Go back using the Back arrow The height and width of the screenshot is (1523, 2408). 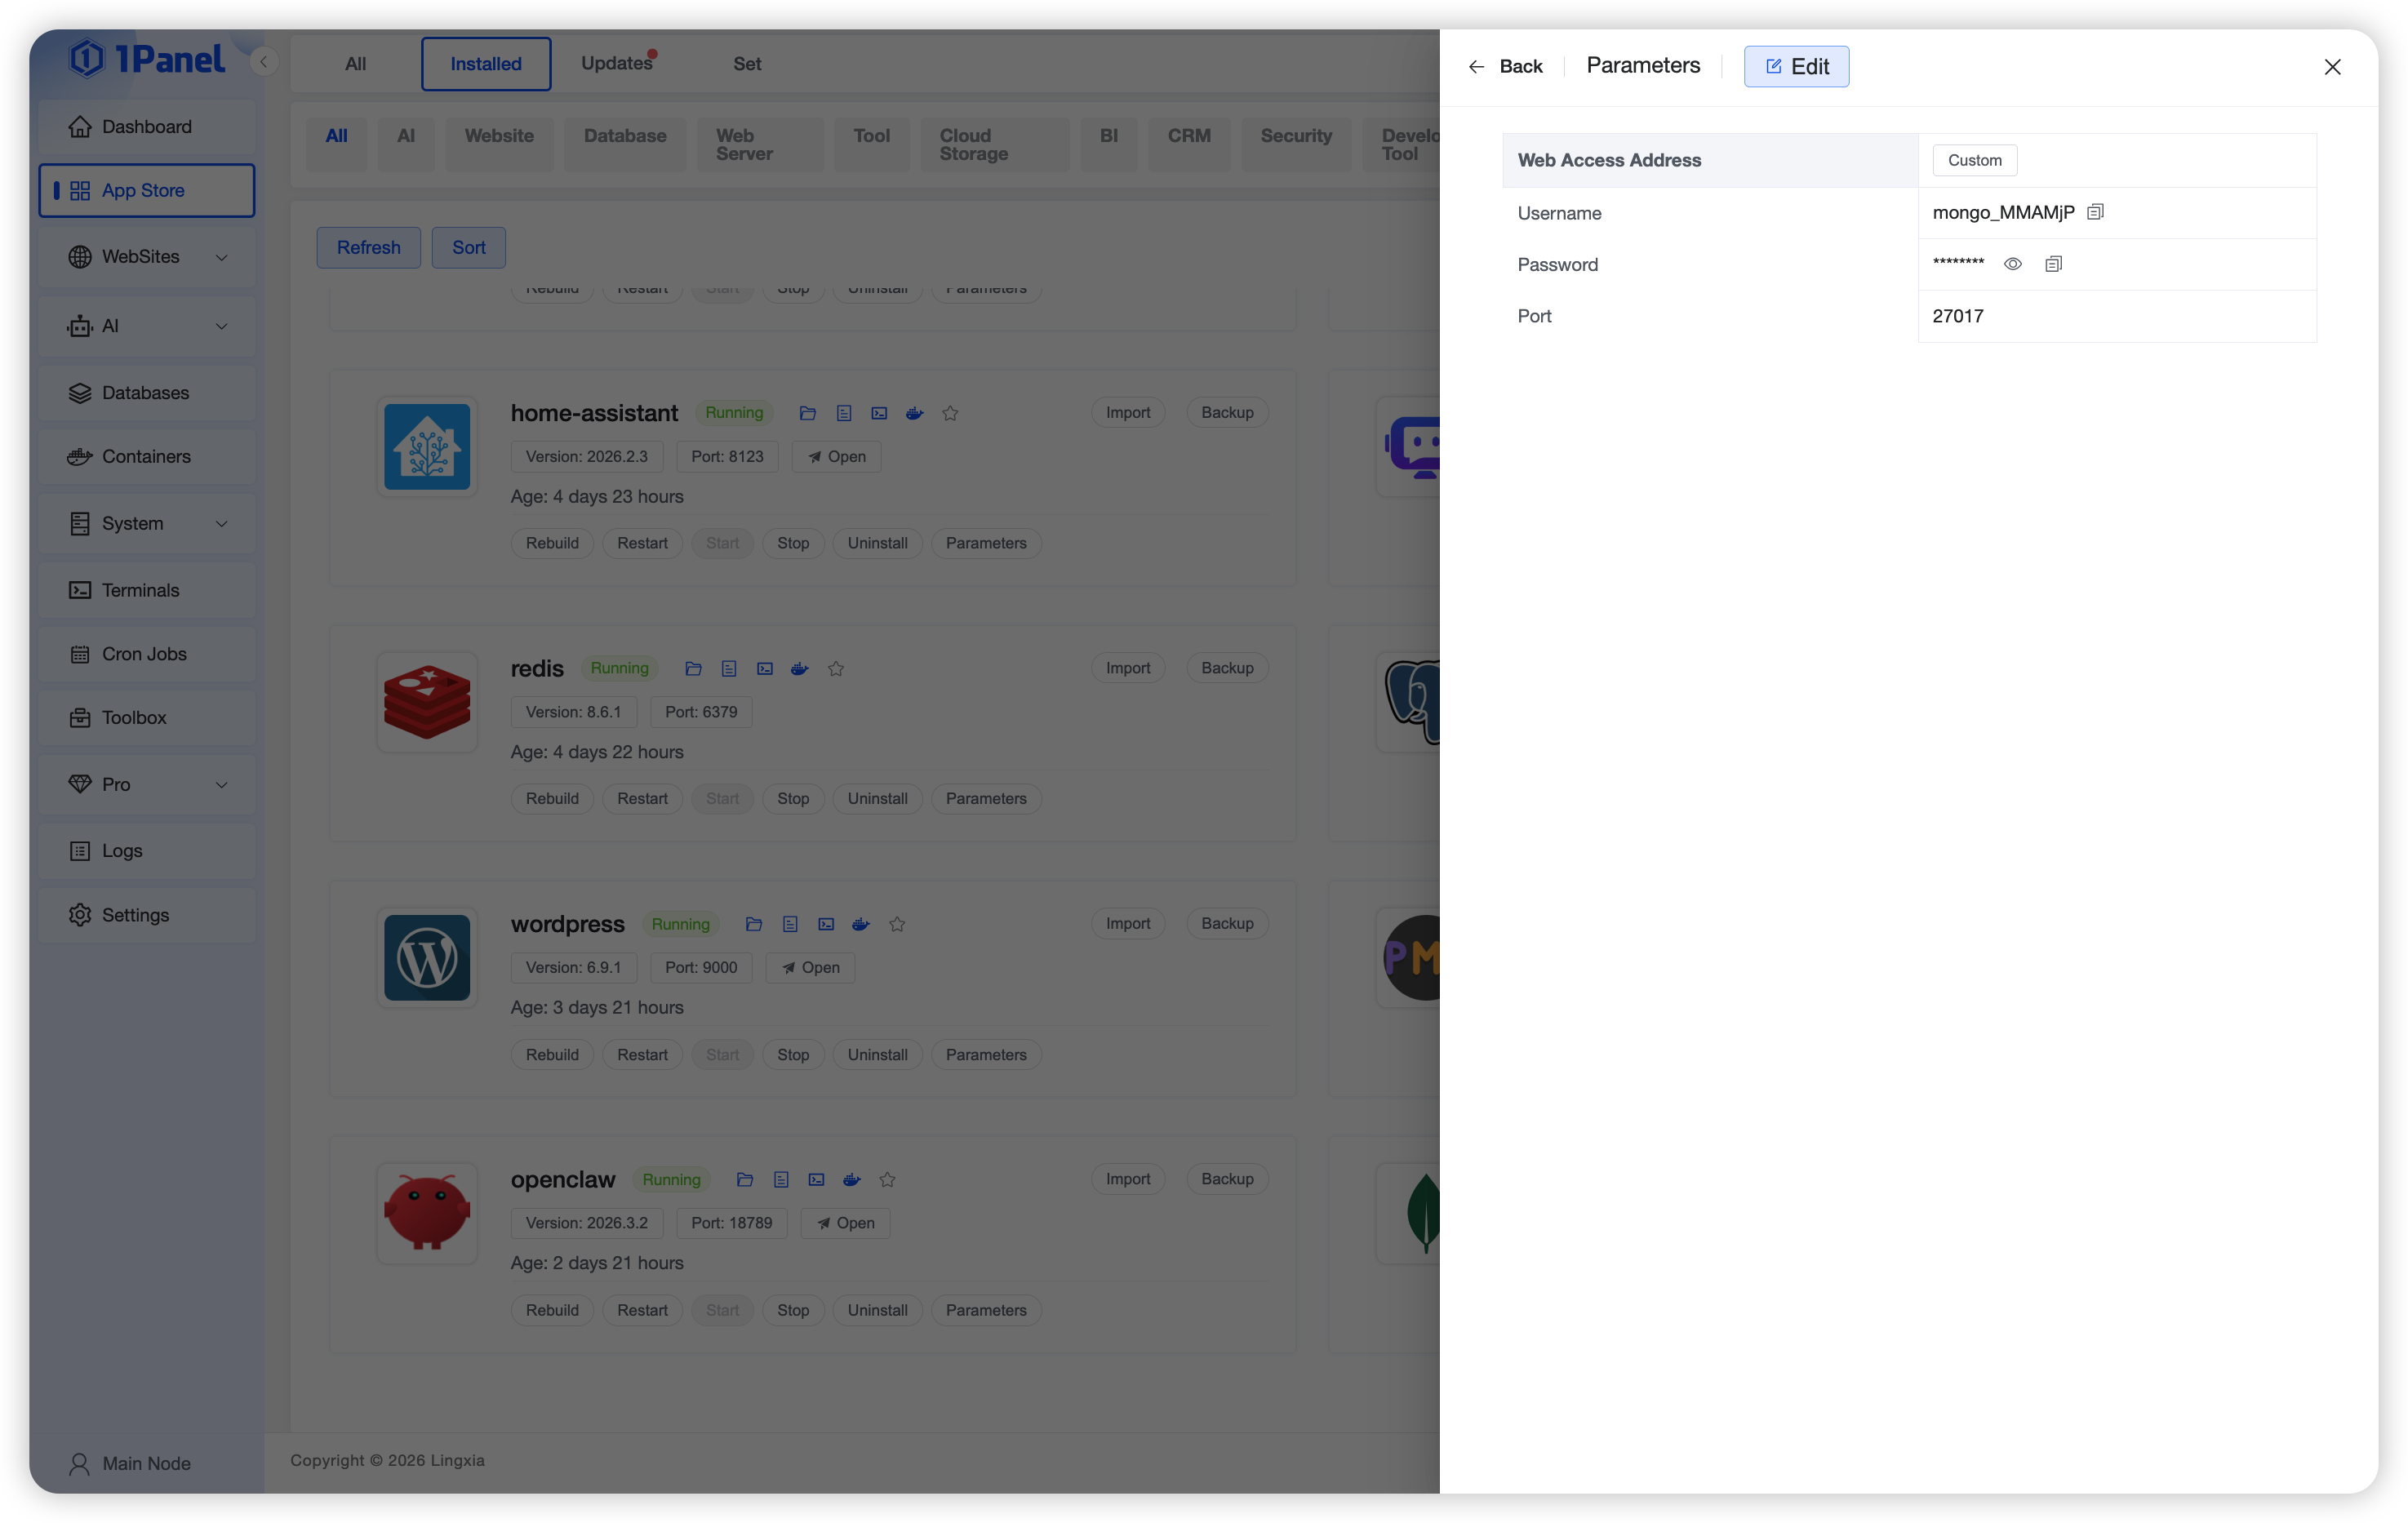(1504, 66)
